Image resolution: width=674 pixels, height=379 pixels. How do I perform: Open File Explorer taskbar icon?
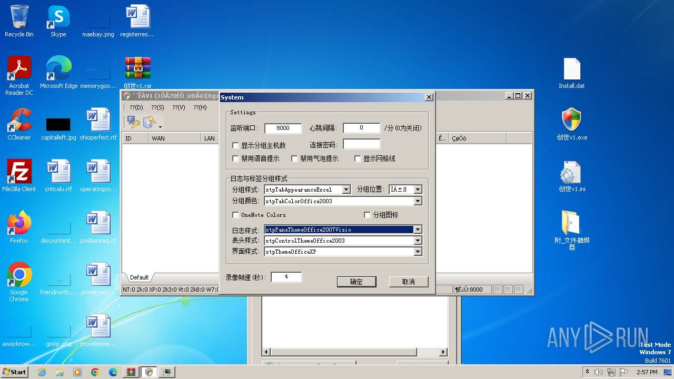[x=60, y=372]
